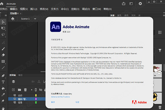Open the 控制(O) menu
The image size is (165, 110).
(x=75, y=9)
